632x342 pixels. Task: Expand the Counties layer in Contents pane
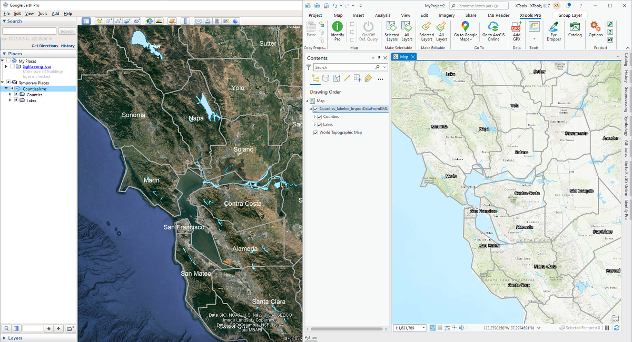click(314, 117)
